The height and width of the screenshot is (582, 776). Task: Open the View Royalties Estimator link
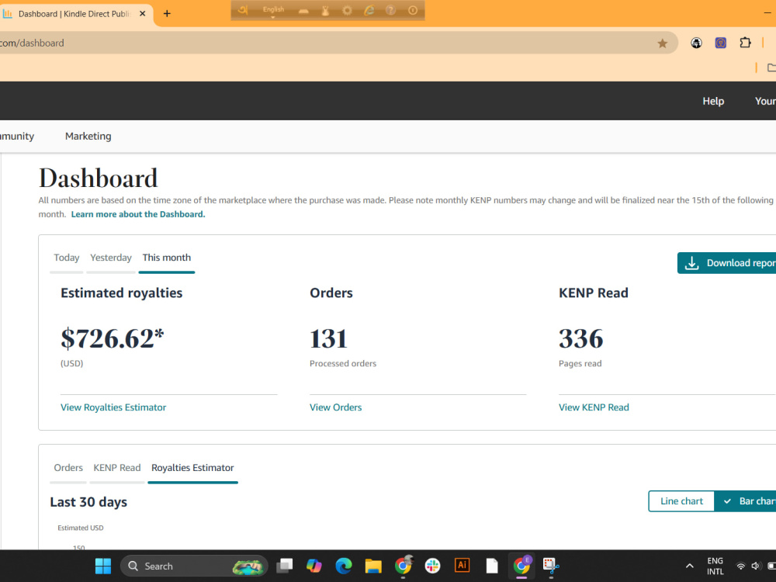[113, 407]
